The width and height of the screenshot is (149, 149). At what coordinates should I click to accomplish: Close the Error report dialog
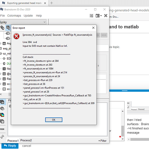coord(93,28)
